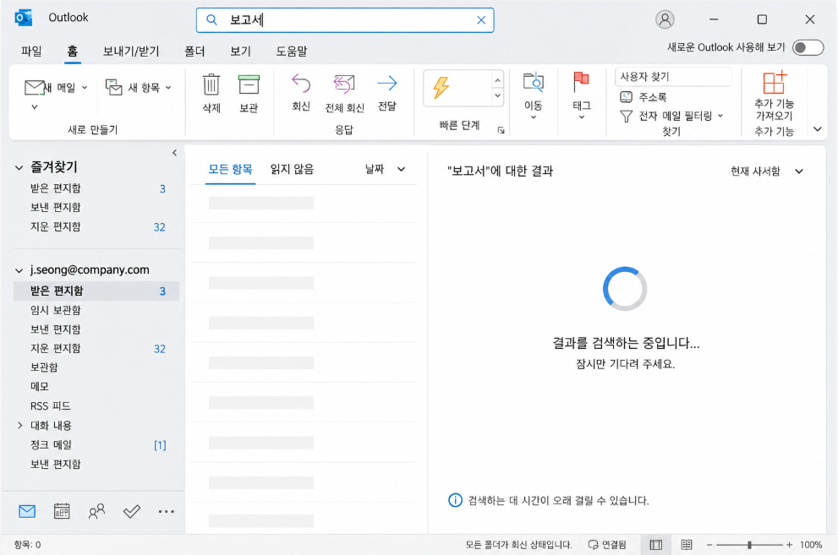
Task: Click the Delete (삭제) trash icon
Action: click(211, 84)
